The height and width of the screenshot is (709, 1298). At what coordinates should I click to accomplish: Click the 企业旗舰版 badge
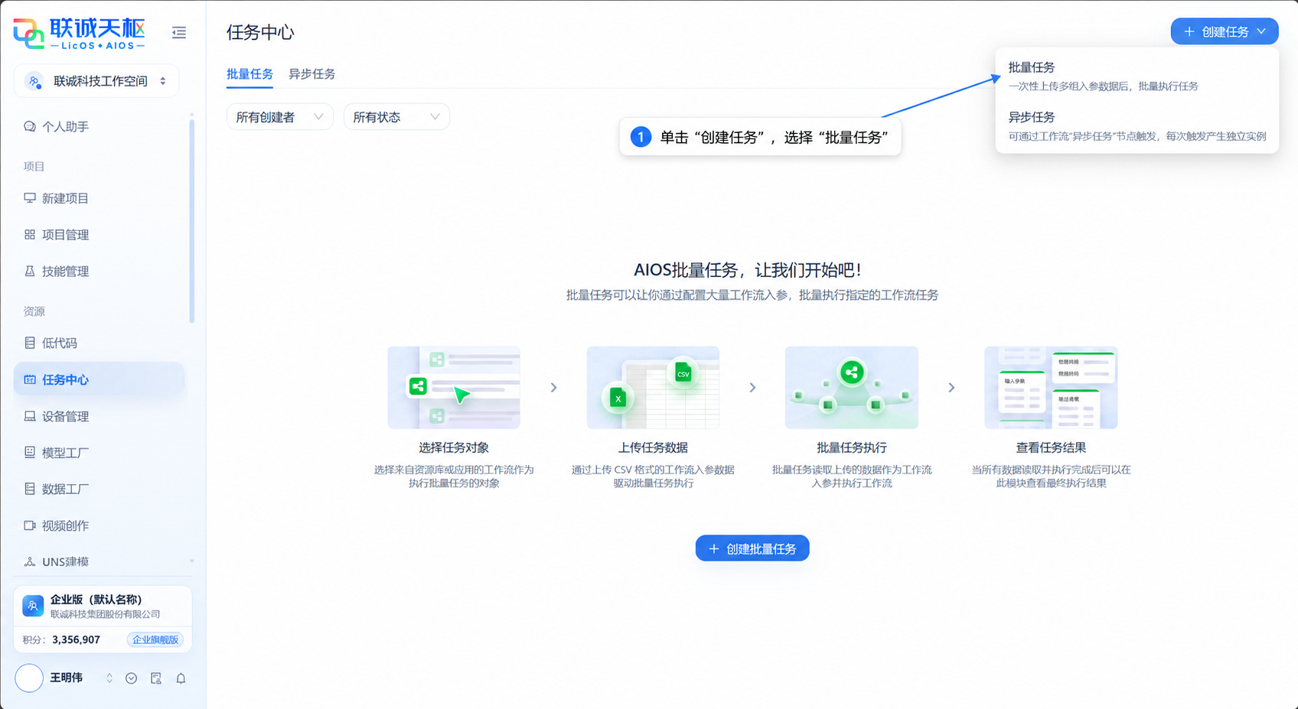click(155, 639)
